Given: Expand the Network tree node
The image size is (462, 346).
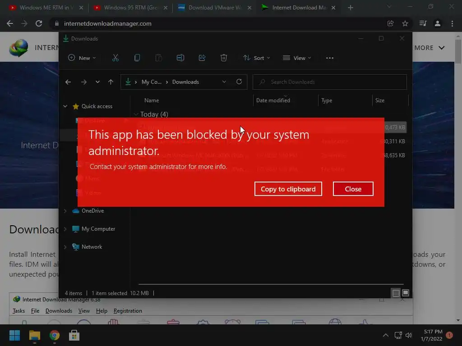Looking at the screenshot, I should point(65,247).
